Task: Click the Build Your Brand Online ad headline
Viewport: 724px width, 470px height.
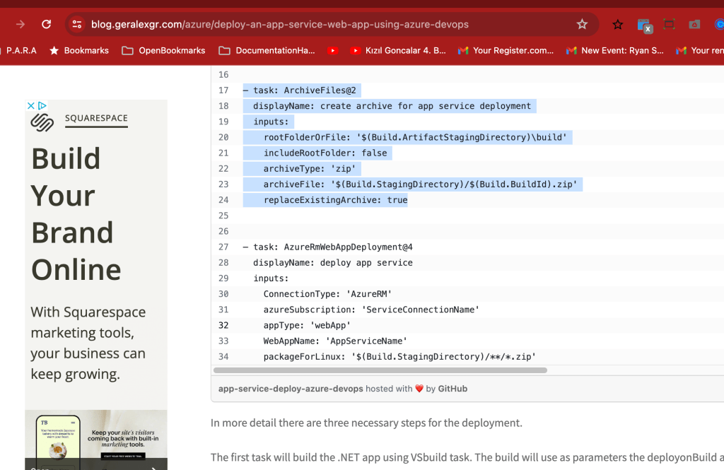Action: point(76,213)
